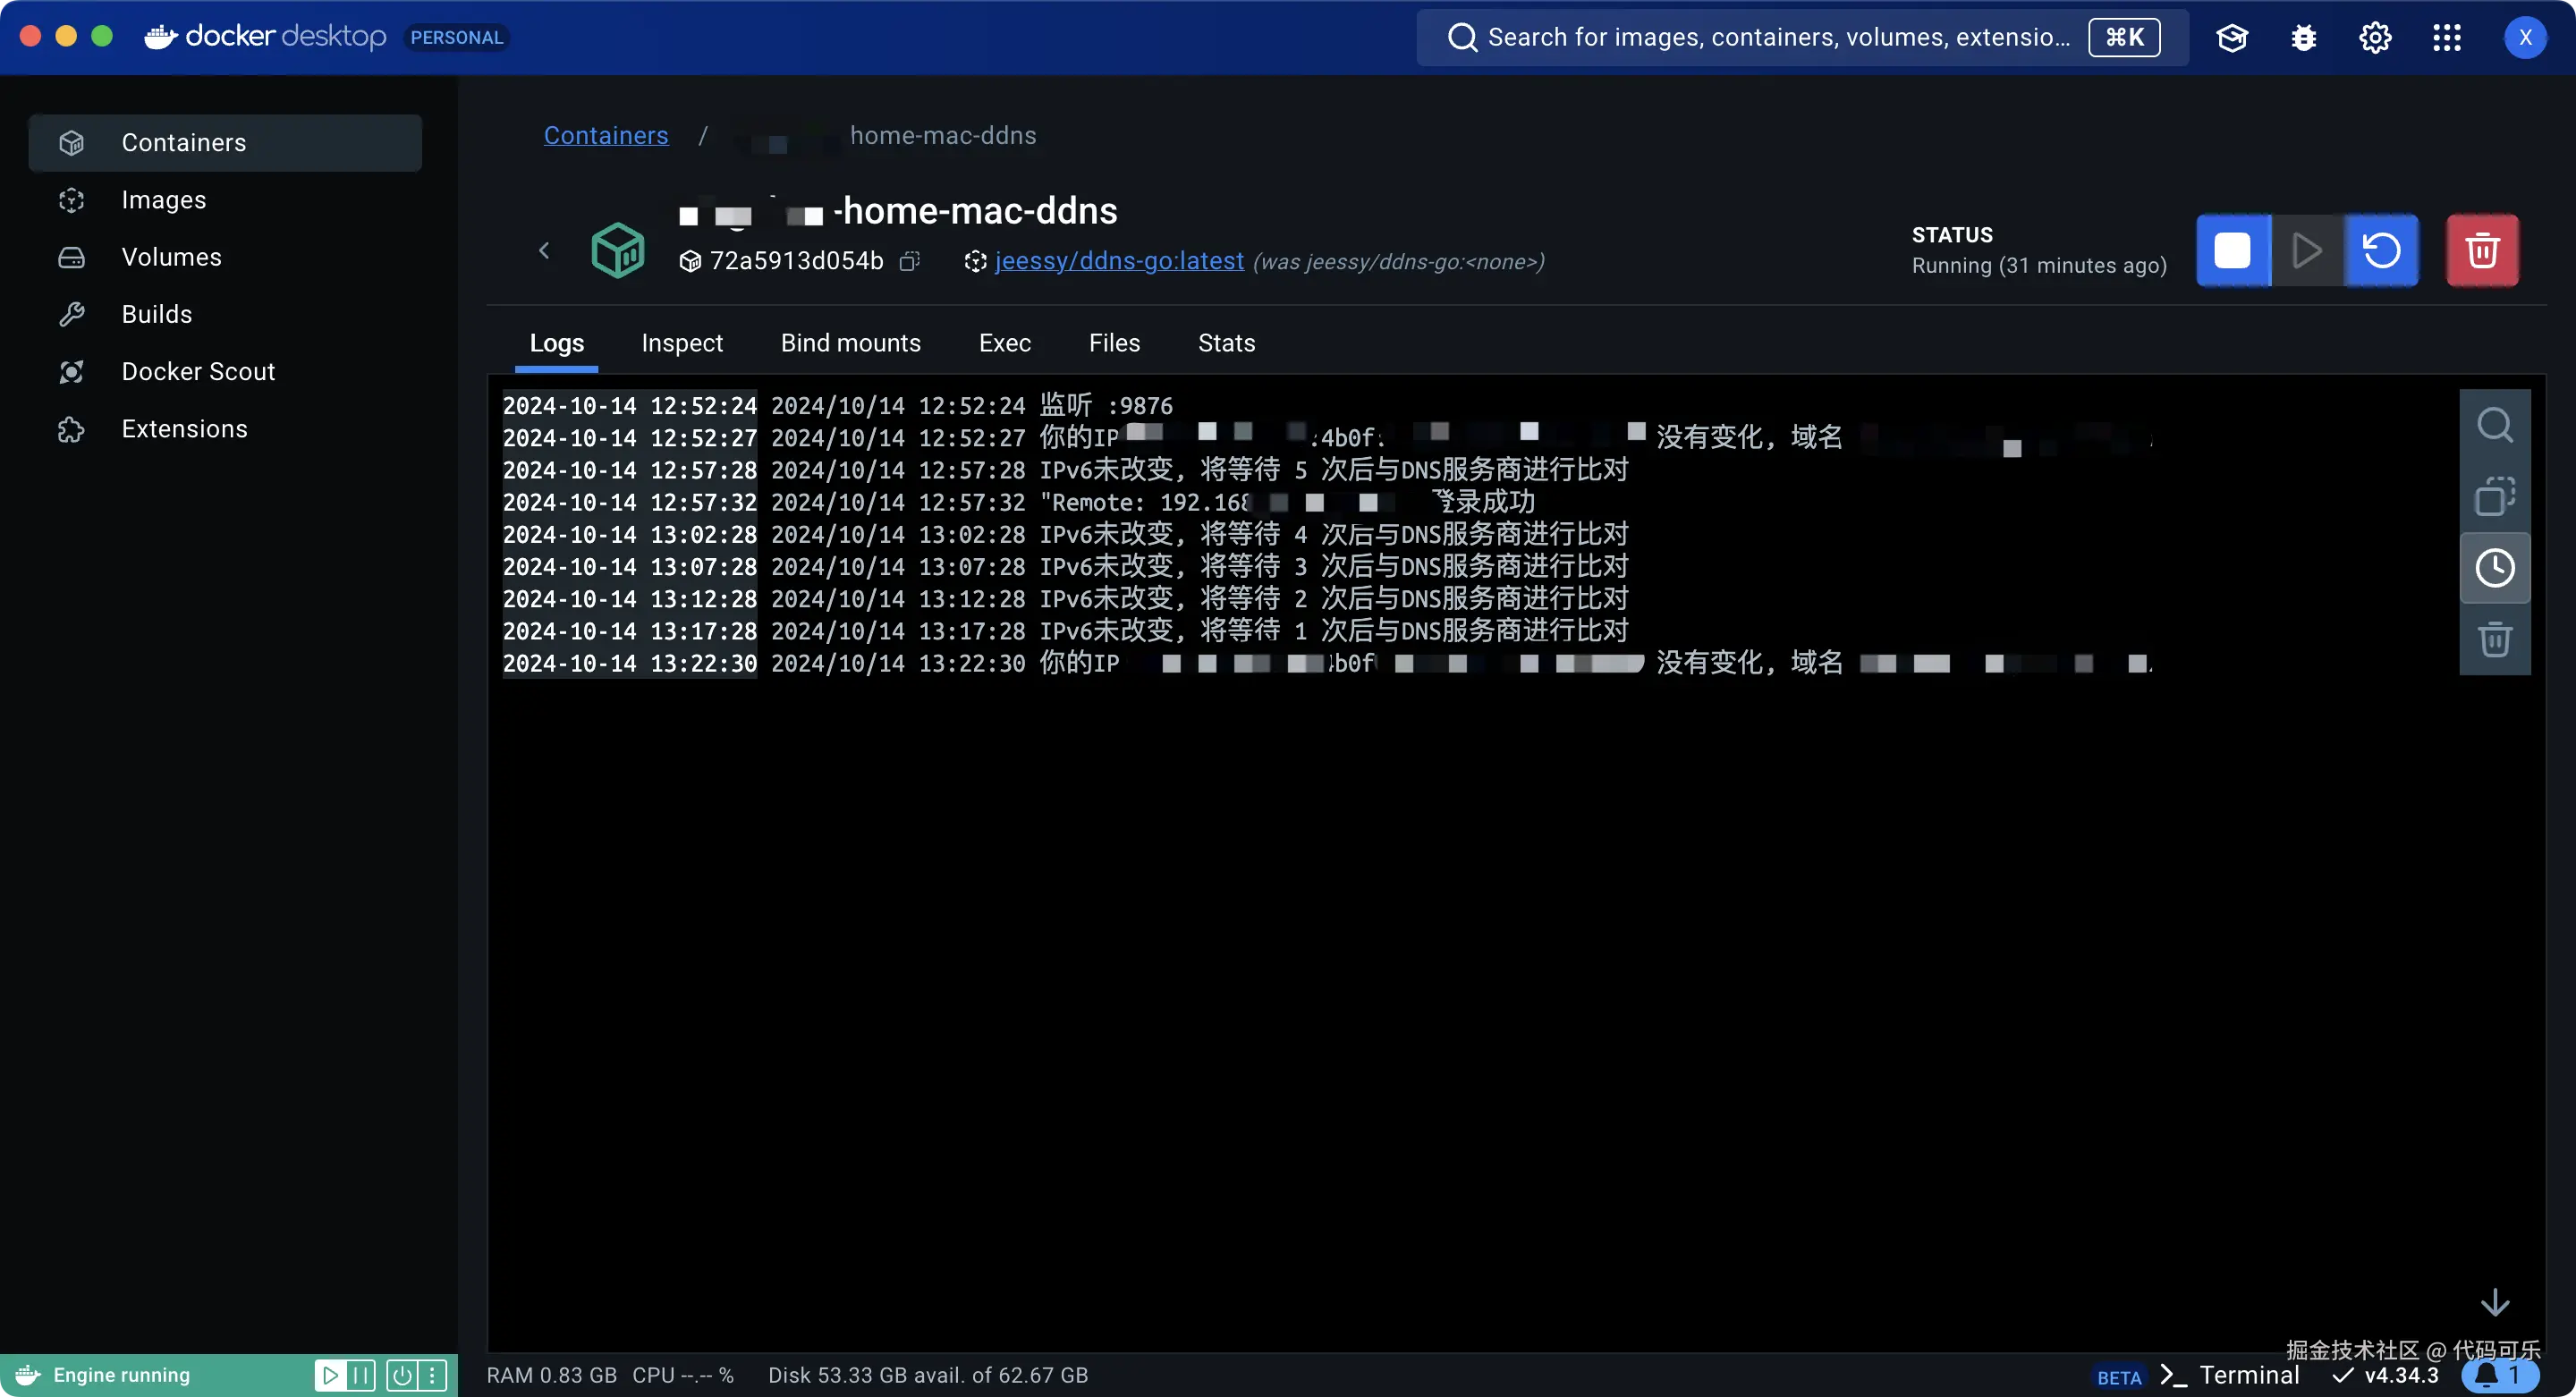Clear the log terminal
The height and width of the screenshot is (1397, 2576).
[2494, 639]
